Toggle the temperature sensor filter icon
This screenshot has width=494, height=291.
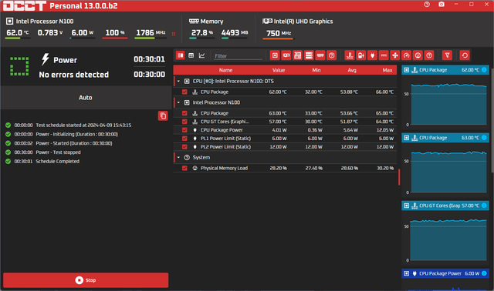pyautogui.click(x=350, y=55)
